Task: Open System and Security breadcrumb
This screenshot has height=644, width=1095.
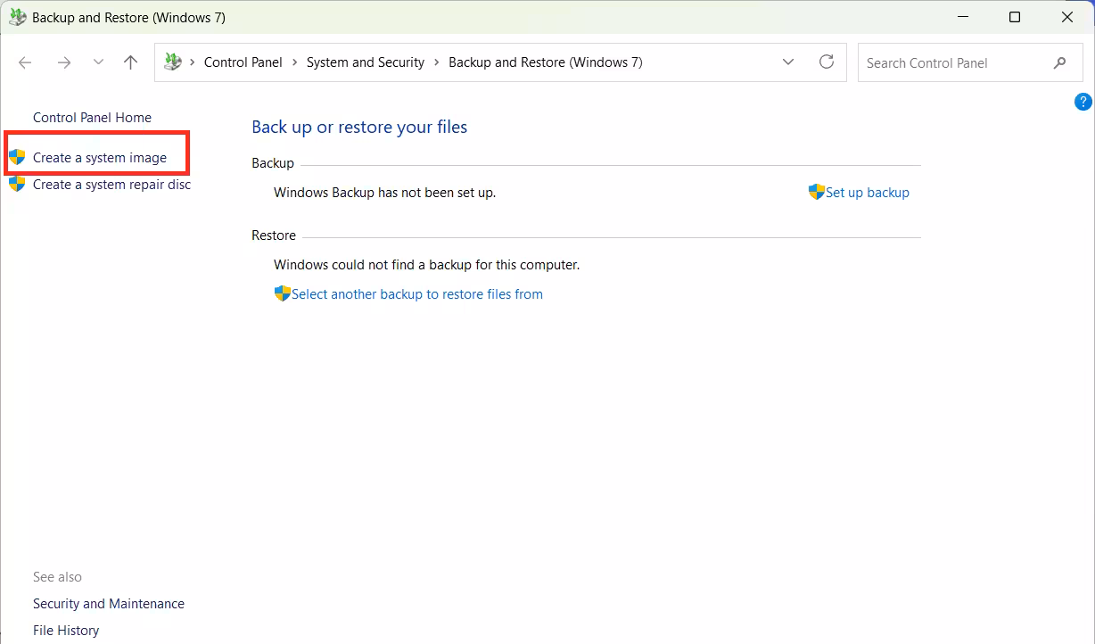Action: (x=366, y=62)
